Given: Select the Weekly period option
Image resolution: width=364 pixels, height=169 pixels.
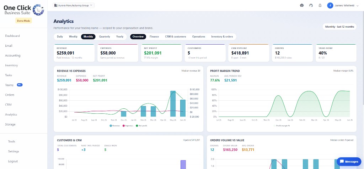Looking at the screenshot, I should (x=73, y=36).
